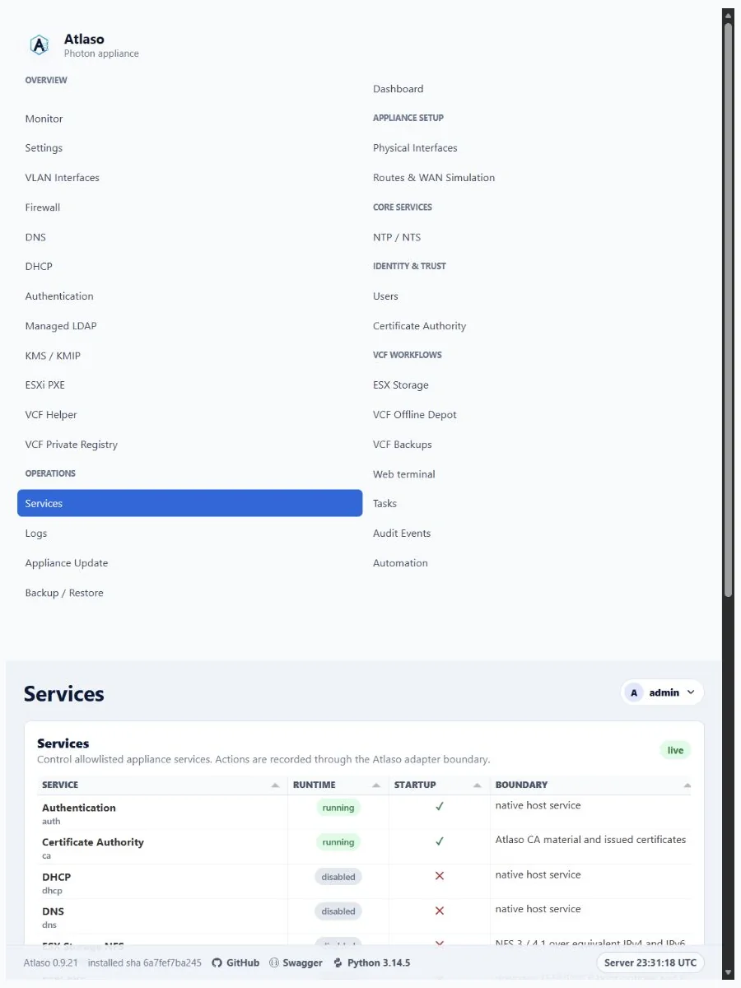This screenshot has width=741, height=988.
Task: Click the green live status badge
Action: tap(675, 750)
